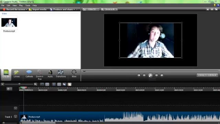This screenshot has height=124, width=220.
Task: Click Record the screen button
Action: click(x=14, y=9)
